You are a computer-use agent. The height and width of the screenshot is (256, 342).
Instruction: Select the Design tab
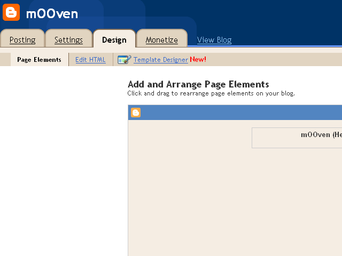114,40
